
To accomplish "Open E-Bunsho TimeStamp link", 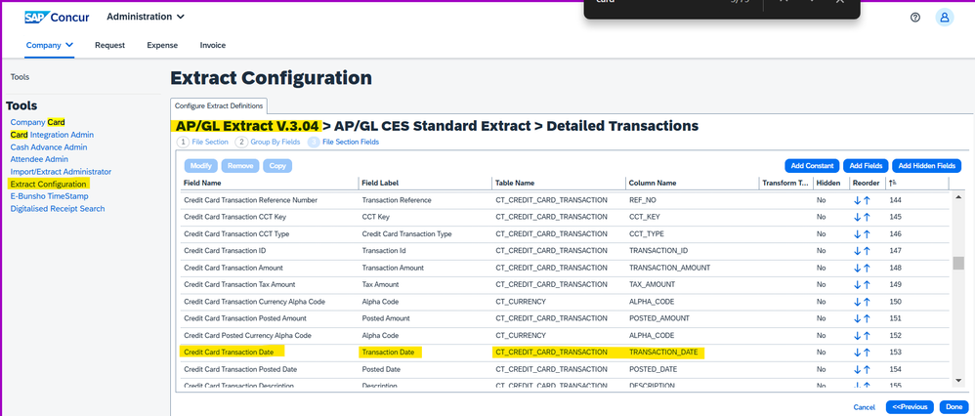I will tap(49, 196).
